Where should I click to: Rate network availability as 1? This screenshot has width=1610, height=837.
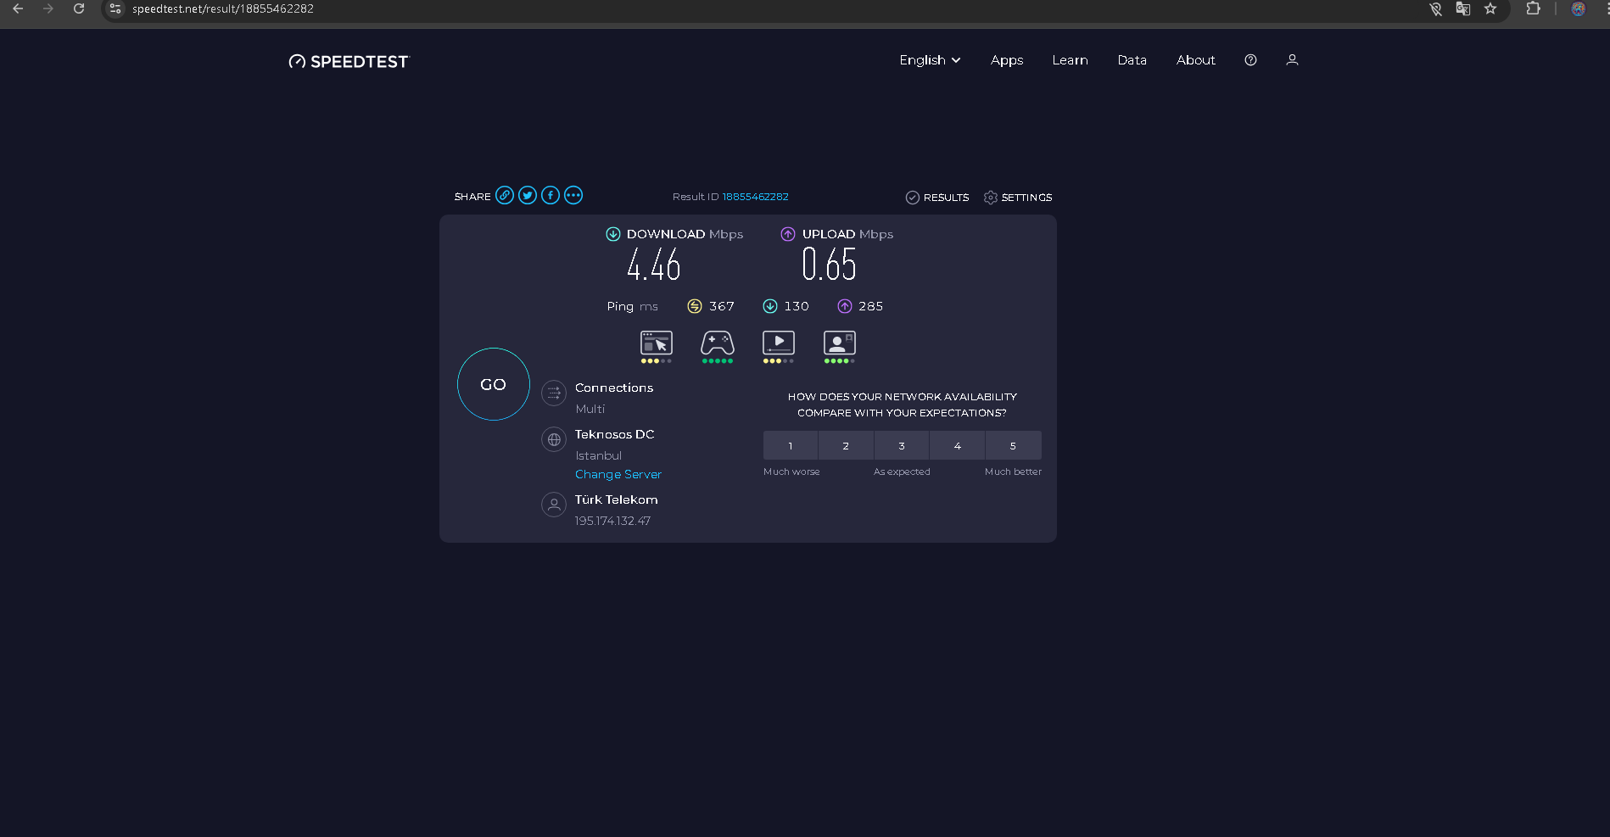pyautogui.click(x=791, y=445)
